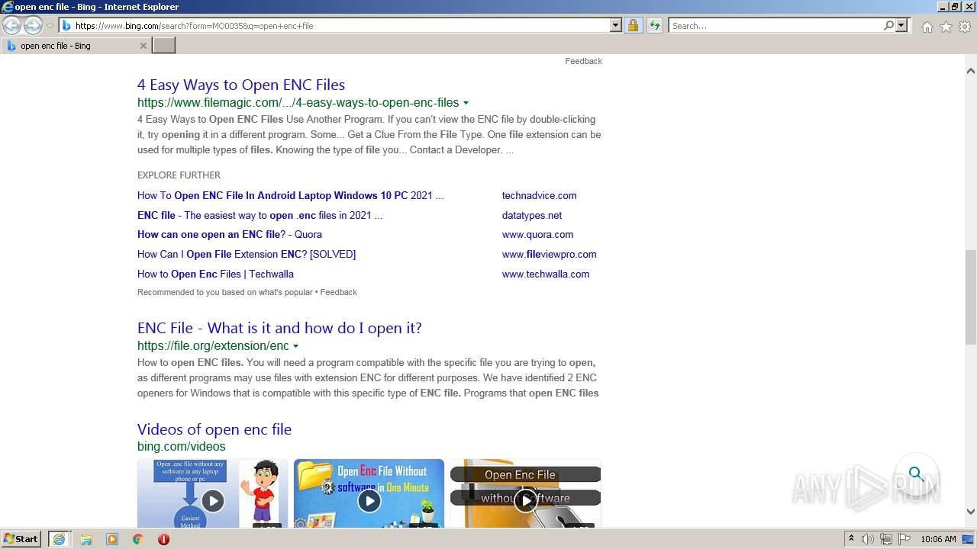The width and height of the screenshot is (977, 549).
Task: Visit www.quora.com link
Action: [x=537, y=235]
